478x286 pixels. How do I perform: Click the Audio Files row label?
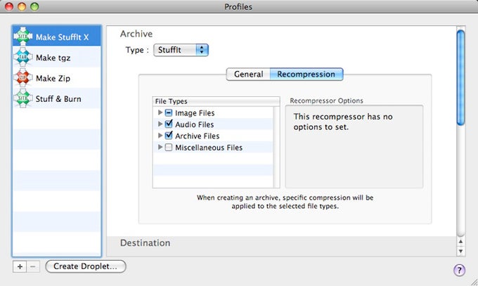(x=195, y=124)
